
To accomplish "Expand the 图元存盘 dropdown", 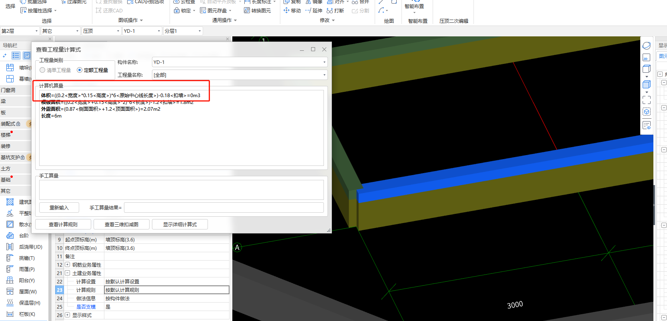I will coord(230,11).
